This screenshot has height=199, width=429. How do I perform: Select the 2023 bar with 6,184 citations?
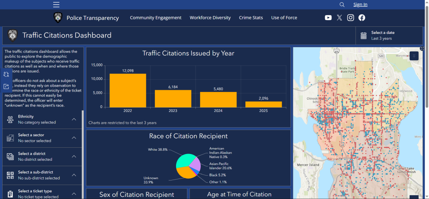[173, 99]
